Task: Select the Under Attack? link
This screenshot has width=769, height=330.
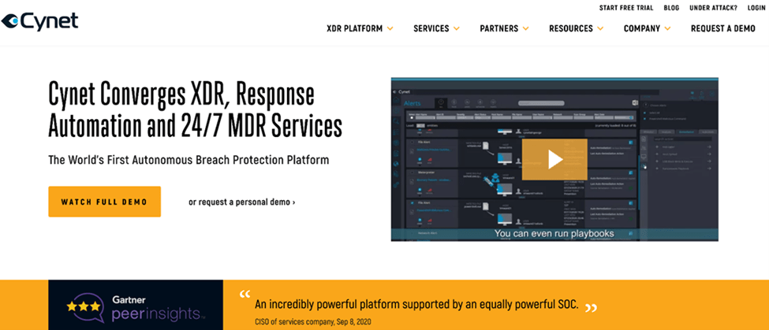Action: tap(713, 8)
